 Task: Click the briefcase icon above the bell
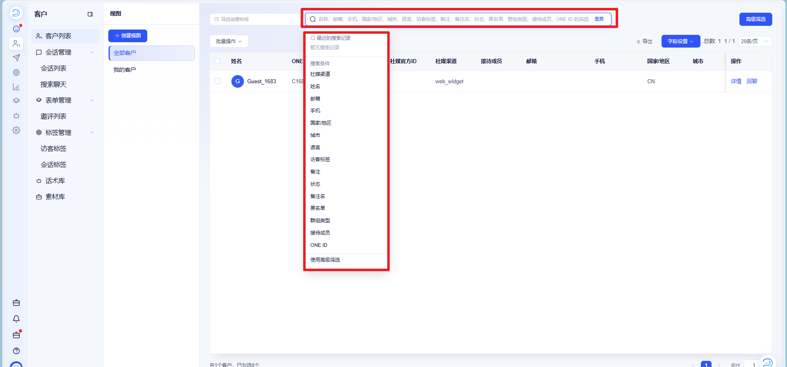(x=16, y=303)
